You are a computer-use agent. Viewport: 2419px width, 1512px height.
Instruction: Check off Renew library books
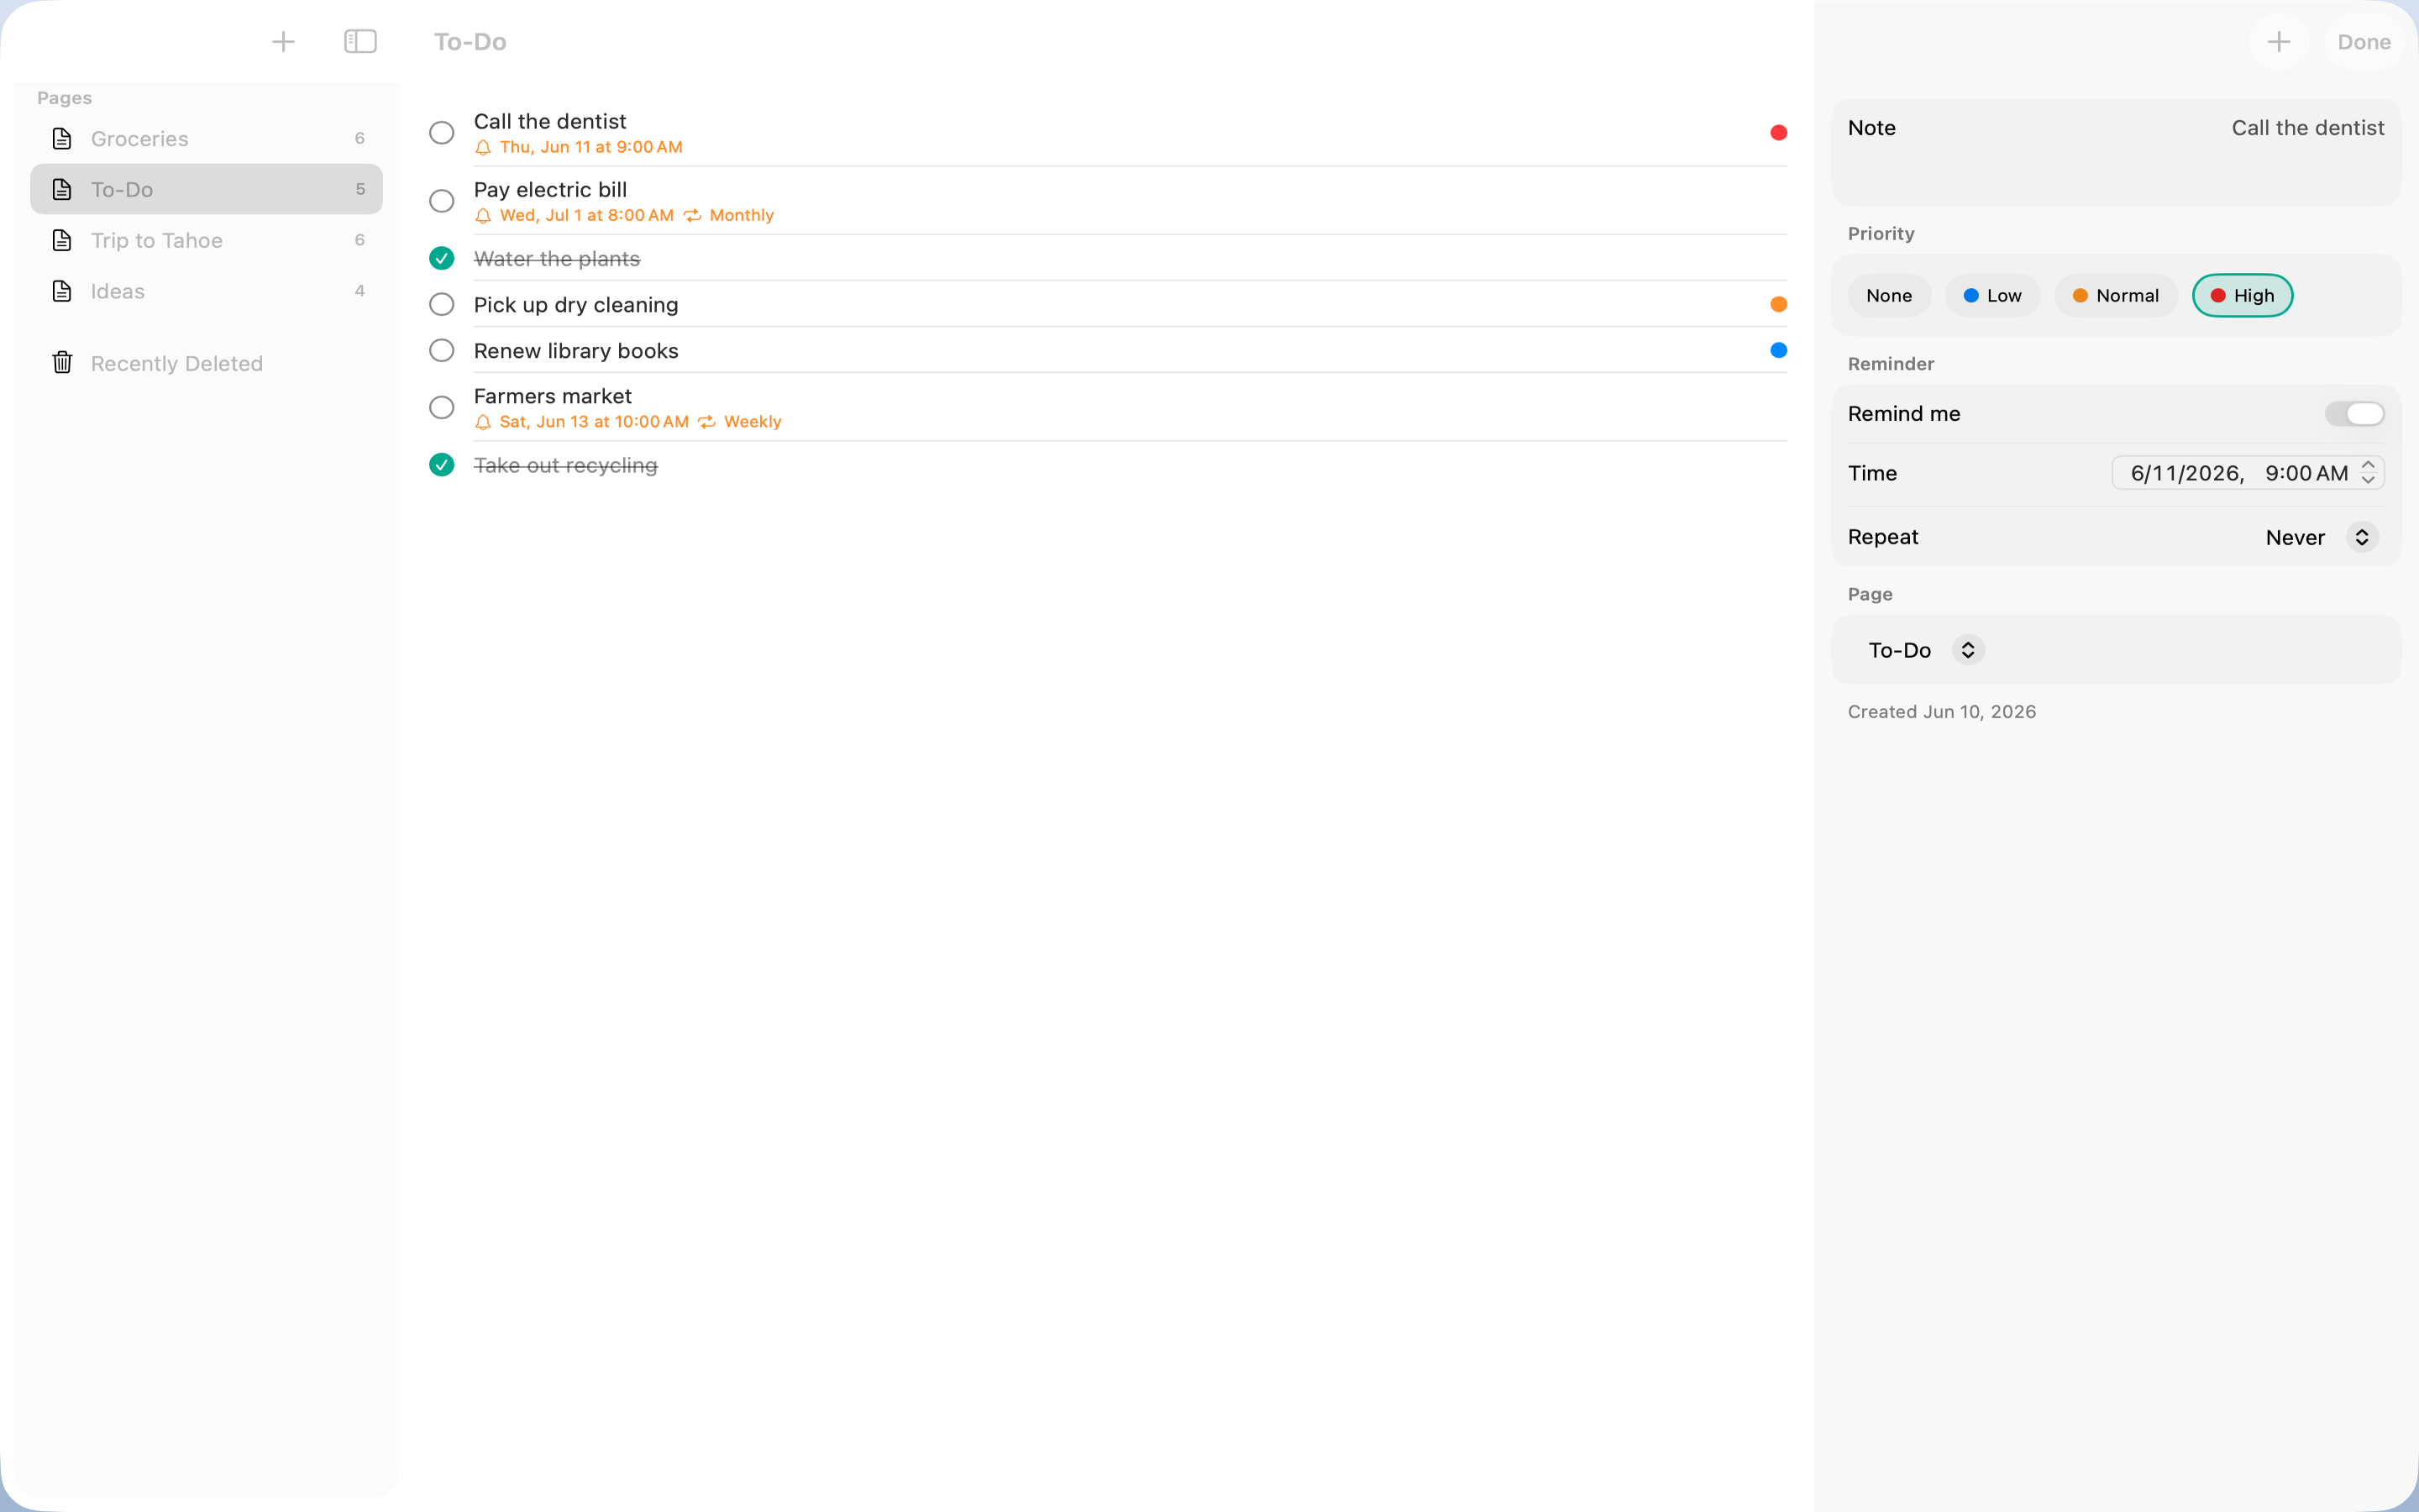click(441, 350)
